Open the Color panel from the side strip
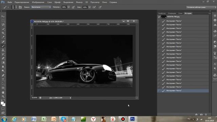 215,31
